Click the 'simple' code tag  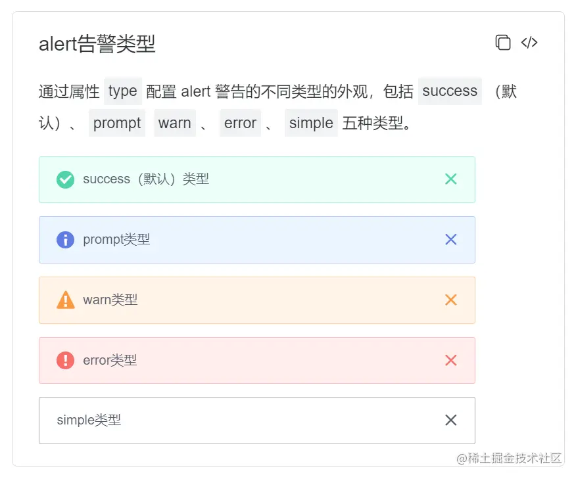tap(311, 123)
